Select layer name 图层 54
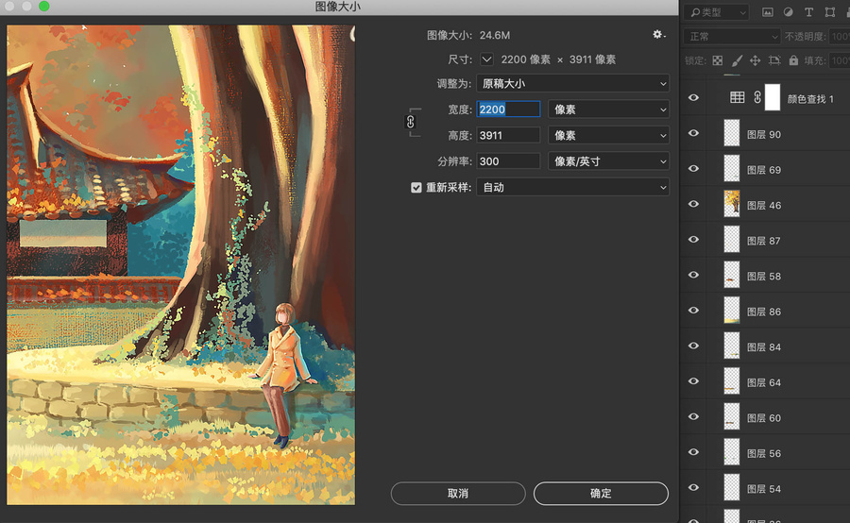 [x=764, y=489]
